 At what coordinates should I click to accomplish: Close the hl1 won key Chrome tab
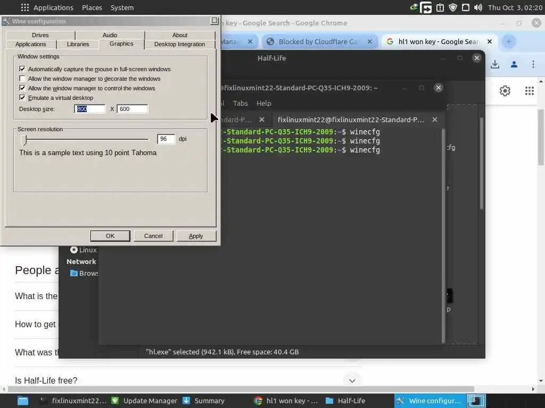click(x=490, y=41)
